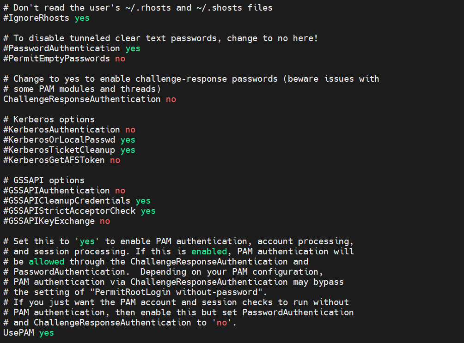This screenshot has width=464, height=343.
Task: Click the 'yes' value after #PasswordAuthentication
Action: coord(133,48)
